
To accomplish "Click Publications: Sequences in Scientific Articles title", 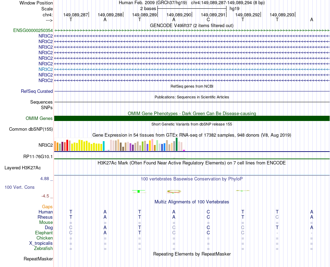I will [x=192, y=97].
